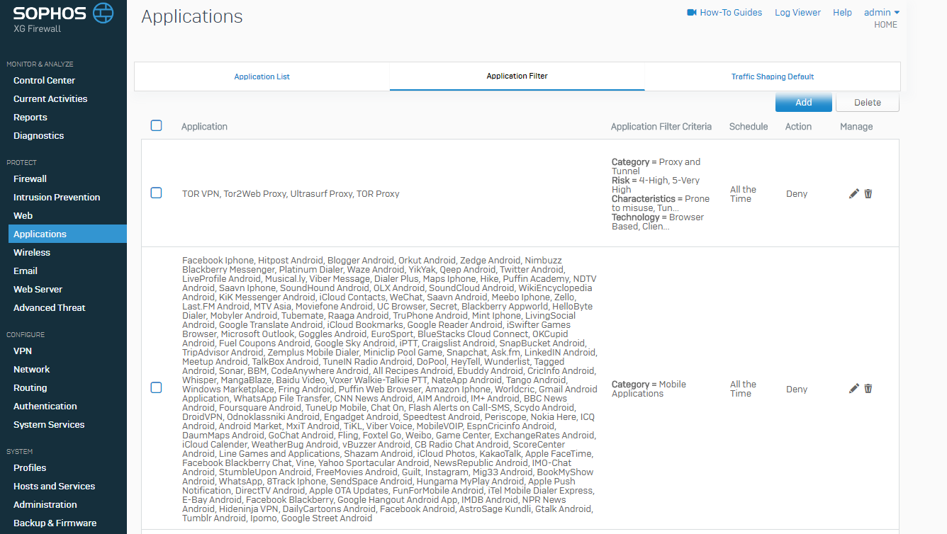Click the Schedule column header
947x534 pixels.
[x=749, y=127]
